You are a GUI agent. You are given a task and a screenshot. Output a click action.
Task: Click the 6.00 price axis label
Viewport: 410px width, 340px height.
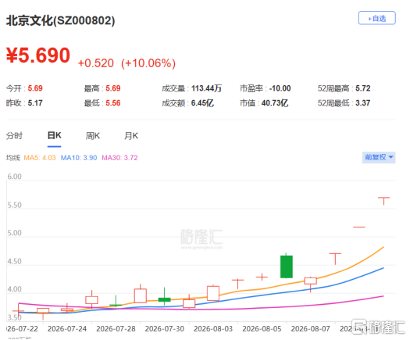coord(14,177)
